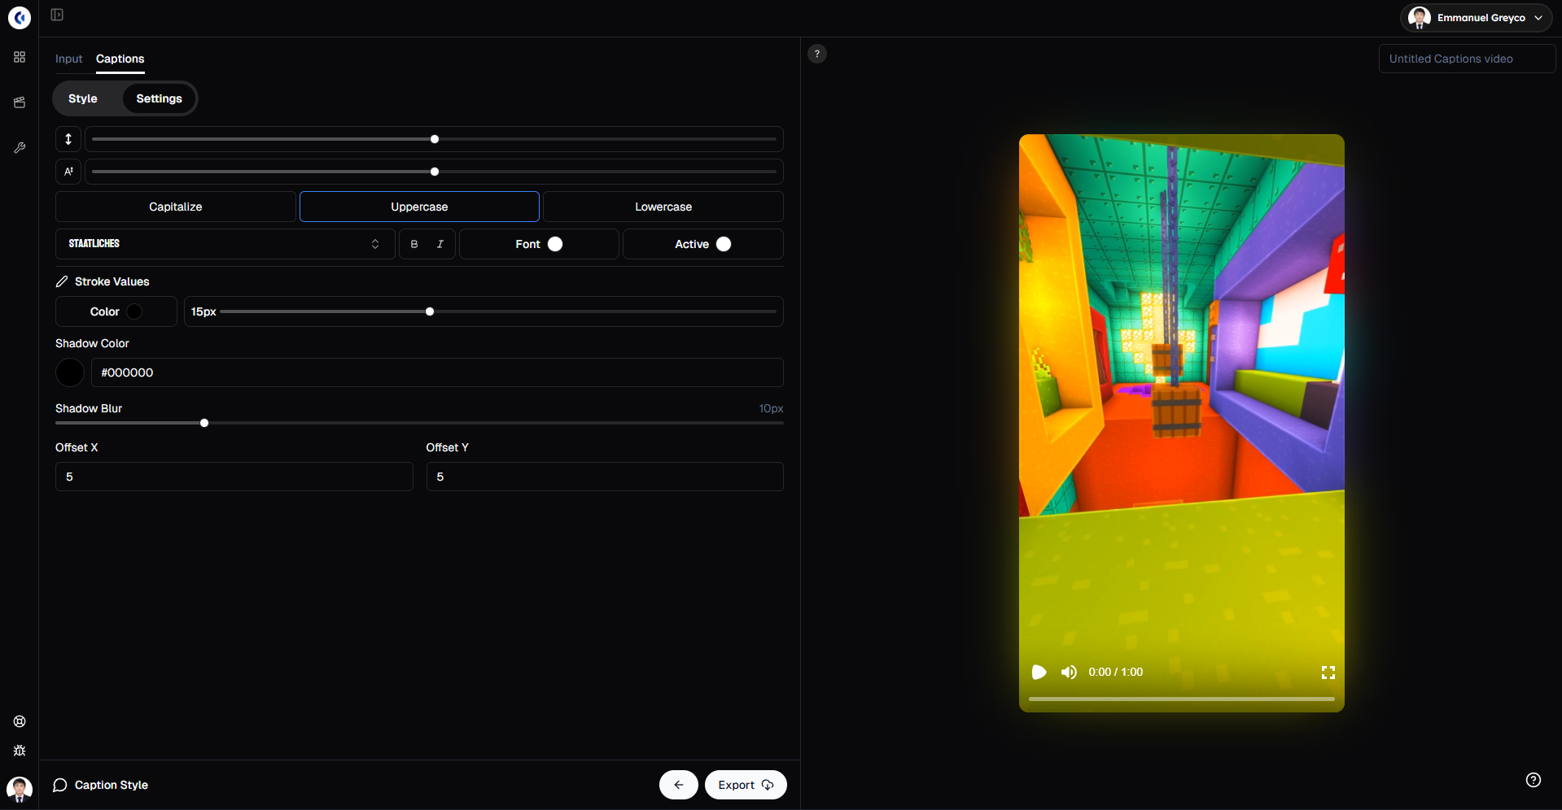Open the videos clapperboard icon
Screen dimensions: 1562x810
[x=20, y=102]
